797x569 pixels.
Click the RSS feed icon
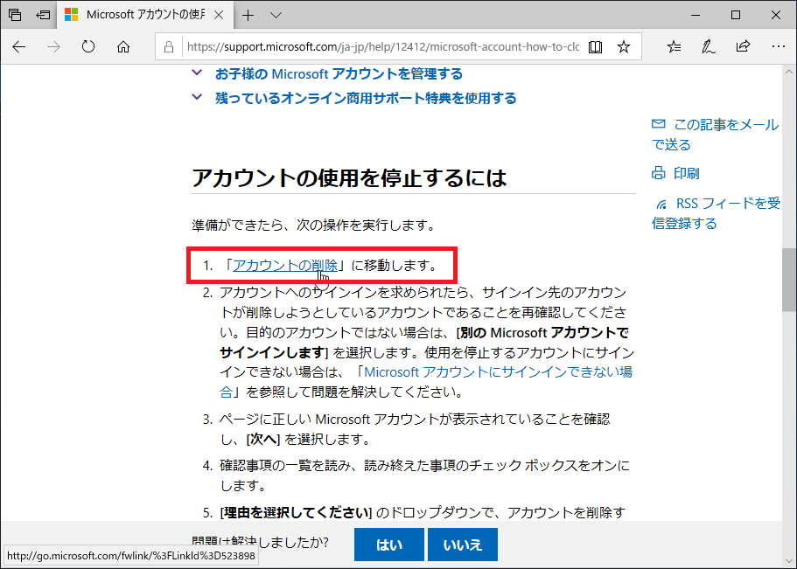[x=661, y=205]
